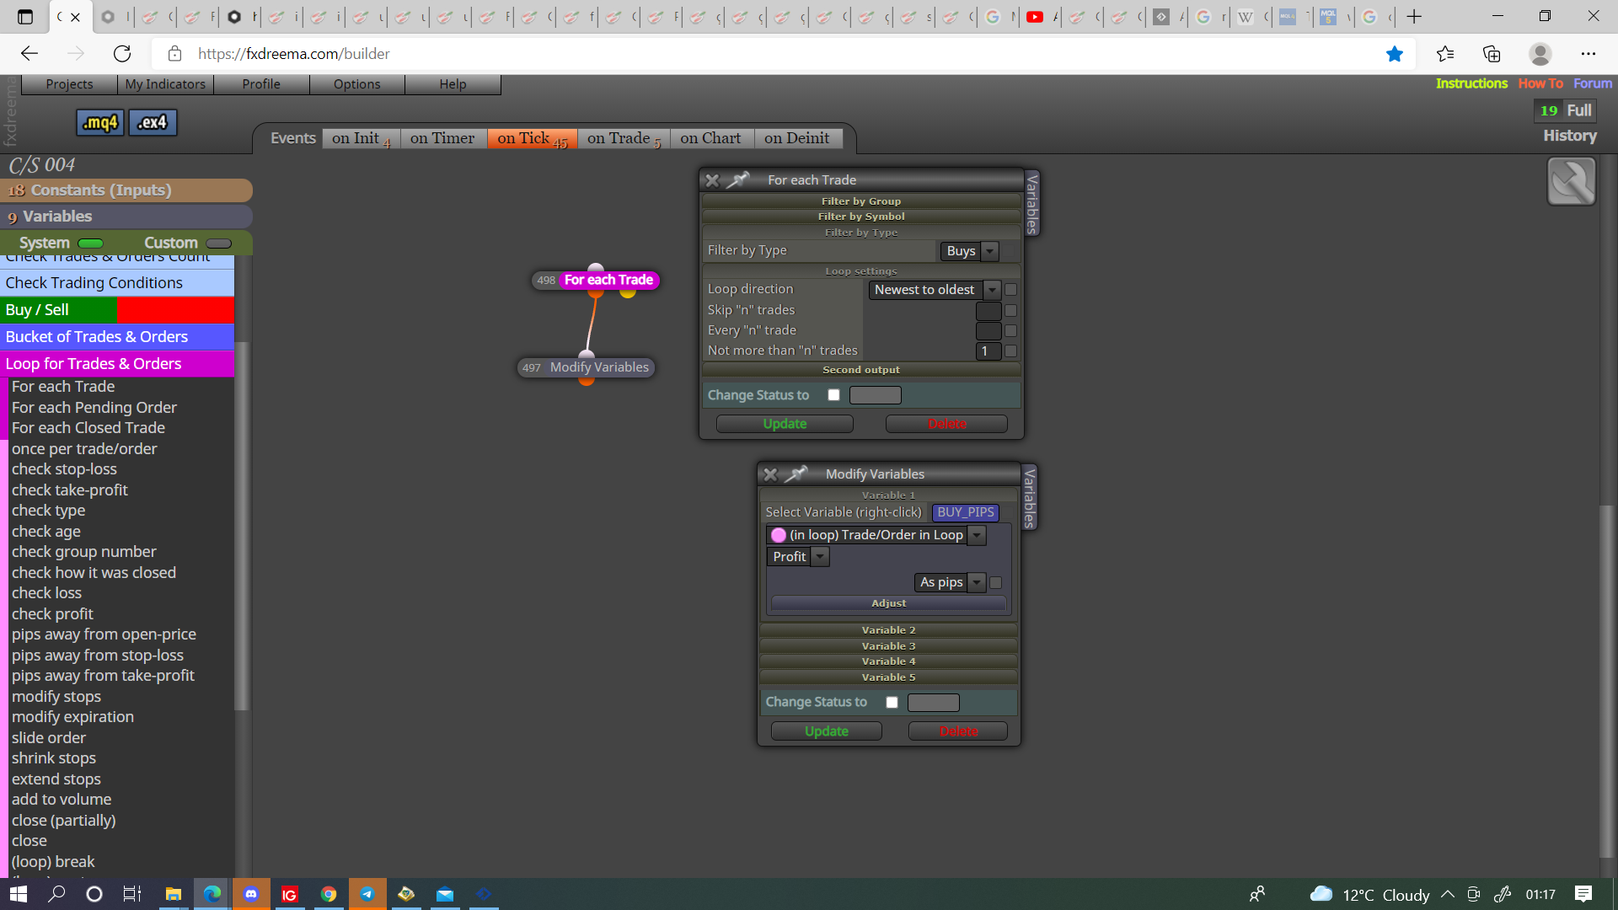
Task: Add the browser page to favorites
Action: tap(1395, 54)
